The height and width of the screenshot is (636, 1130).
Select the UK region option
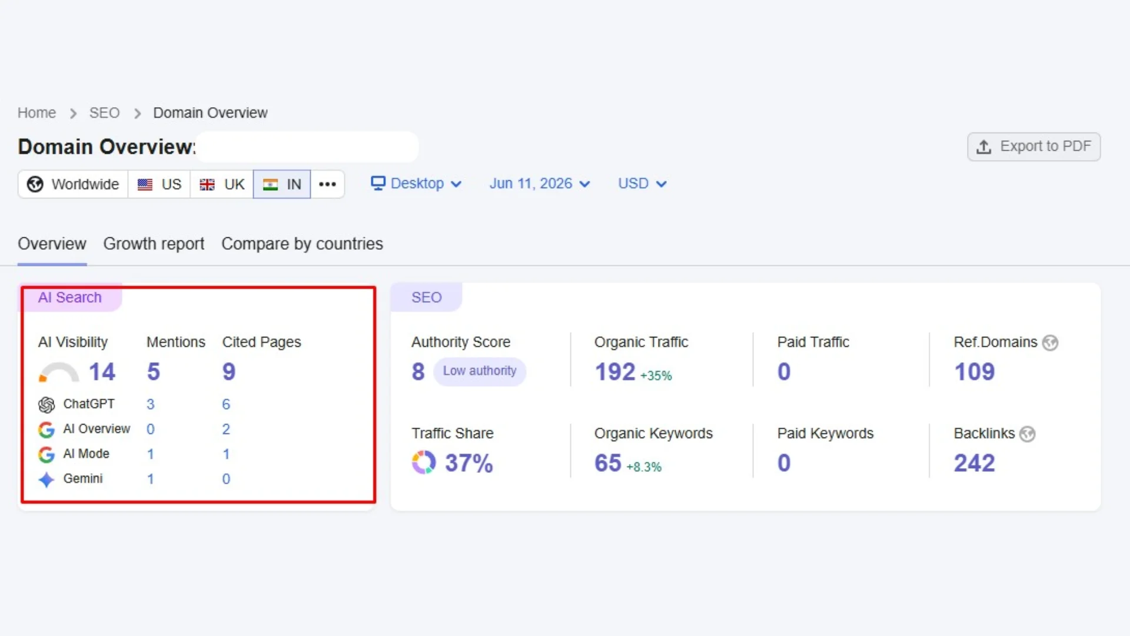[x=222, y=184]
